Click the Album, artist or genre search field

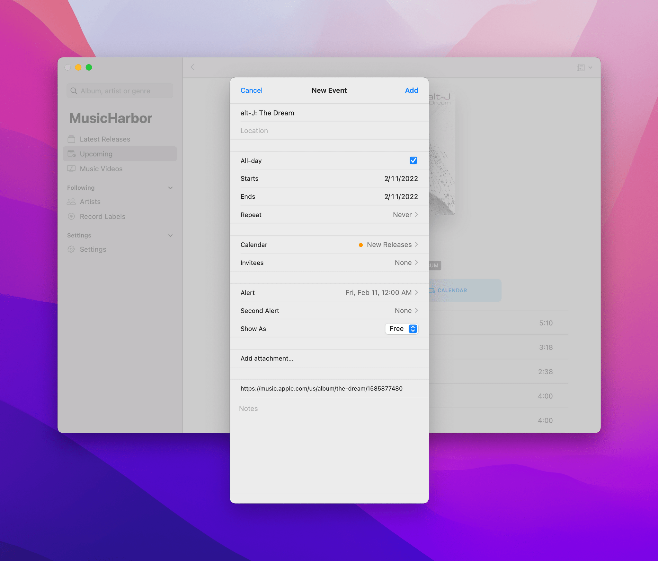(120, 91)
